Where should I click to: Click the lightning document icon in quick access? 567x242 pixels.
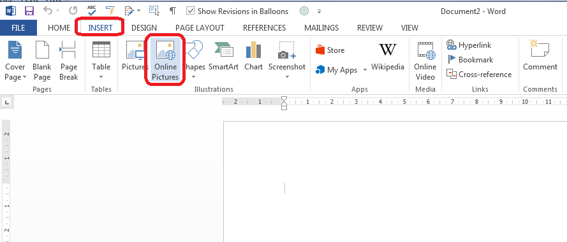pyautogui.click(x=110, y=11)
